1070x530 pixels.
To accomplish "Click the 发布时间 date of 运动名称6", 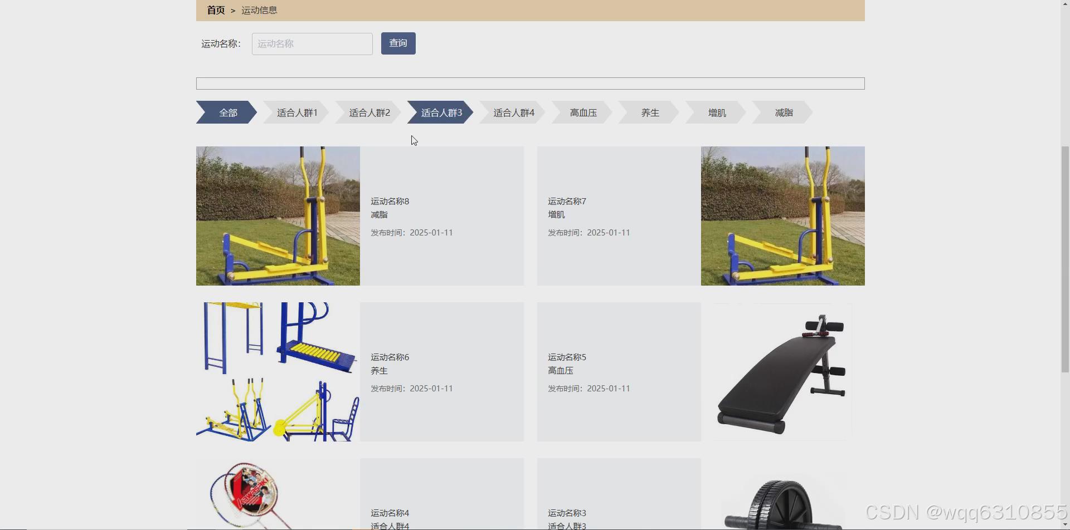I will click(412, 389).
